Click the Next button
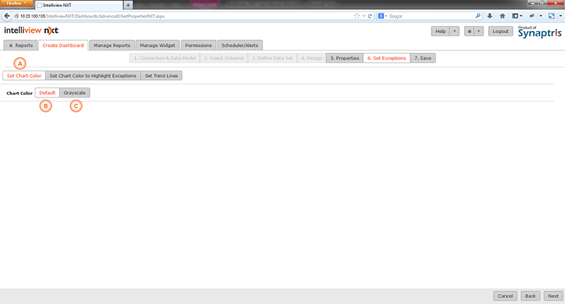 click(553, 296)
